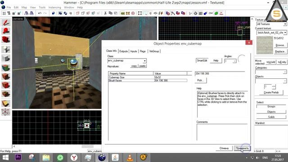Toggle the 2D grid toolbar icon

coord(4,13)
